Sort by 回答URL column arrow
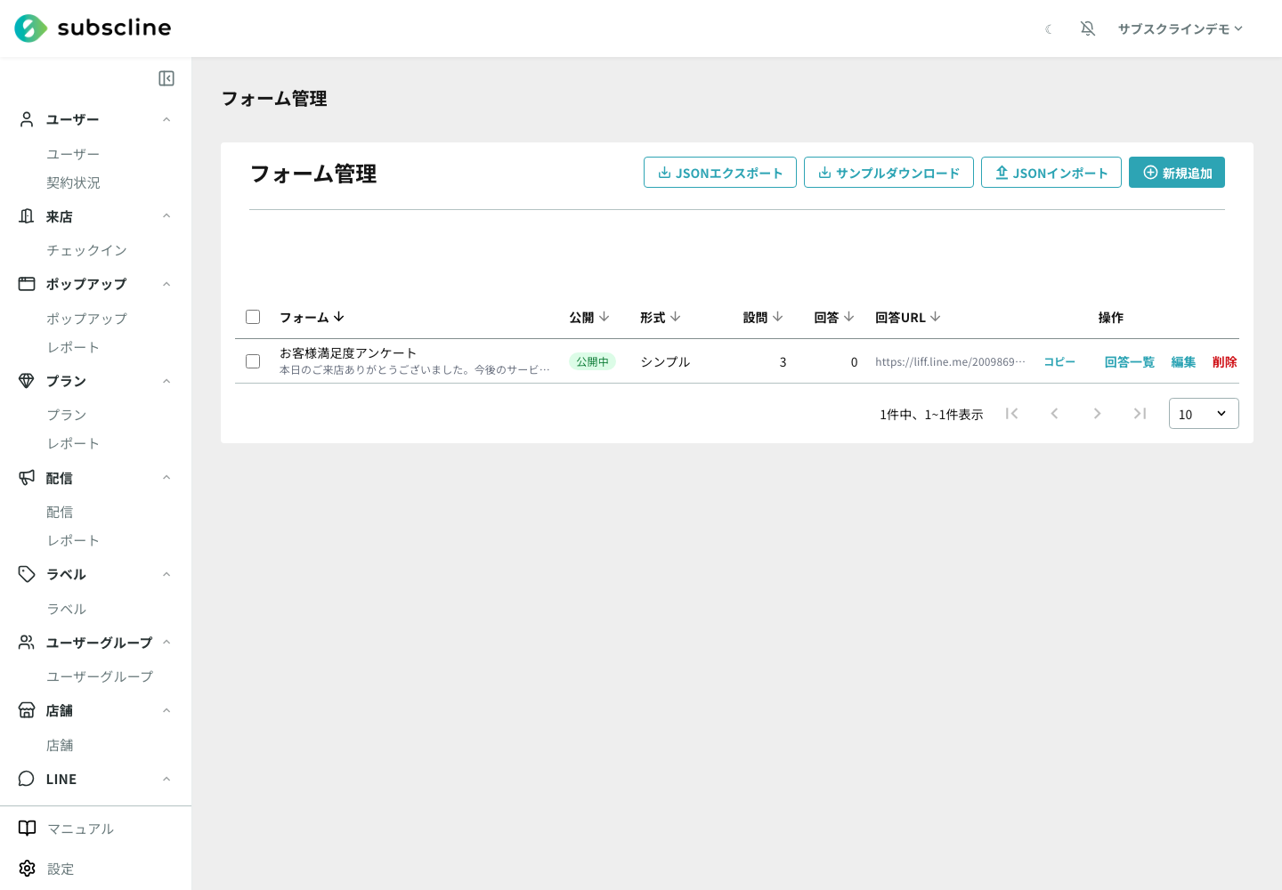 935,317
